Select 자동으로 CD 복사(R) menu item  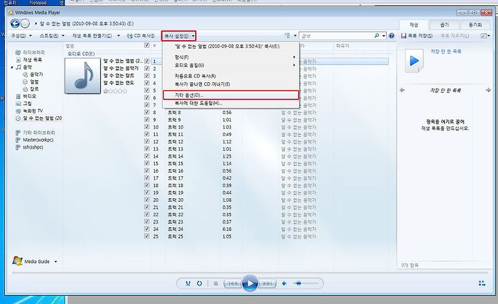(x=231, y=76)
